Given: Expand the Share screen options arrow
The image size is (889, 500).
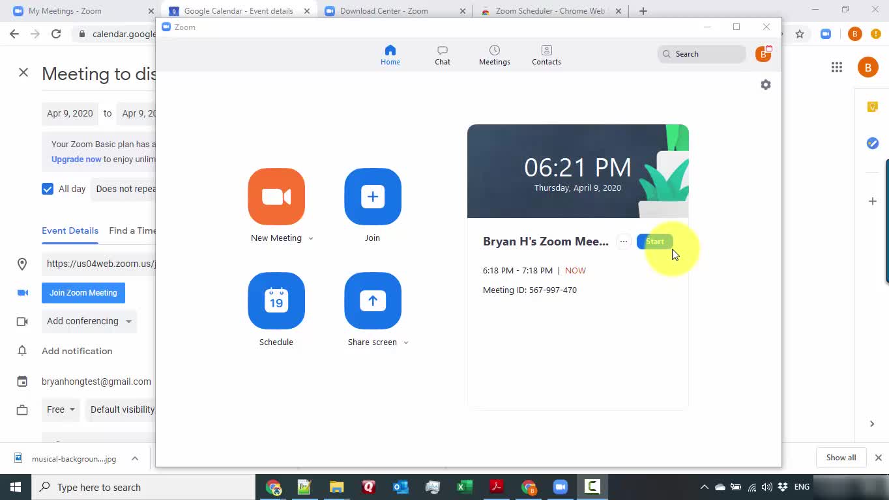Looking at the screenshot, I should click(x=406, y=342).
